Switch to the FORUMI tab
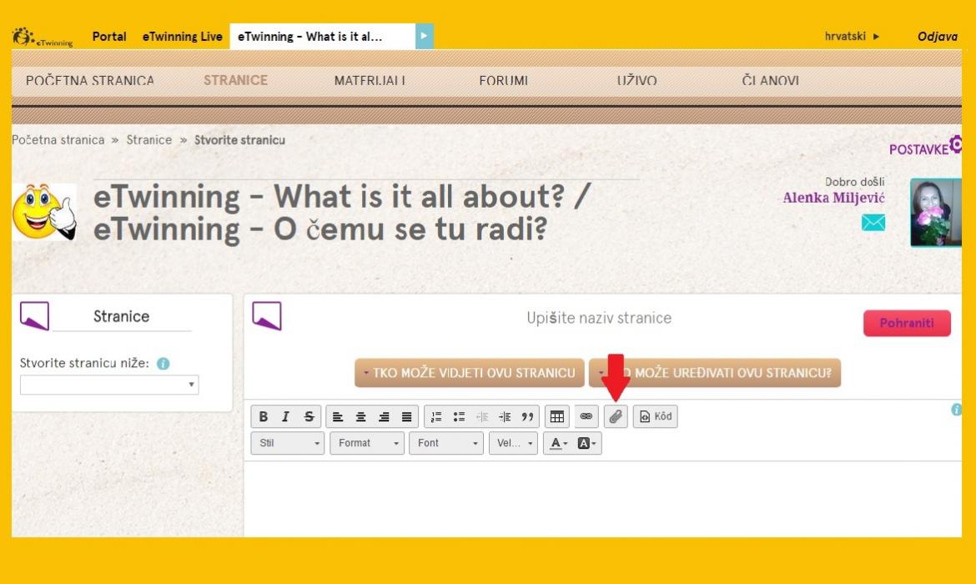Viewport: 976px width, 584px height. tap(503, 81)
